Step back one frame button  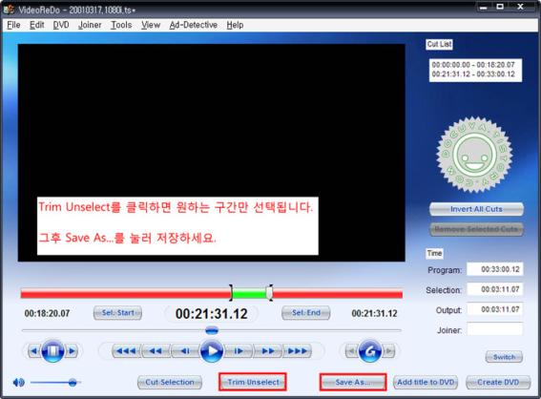[x=185, y=351]
